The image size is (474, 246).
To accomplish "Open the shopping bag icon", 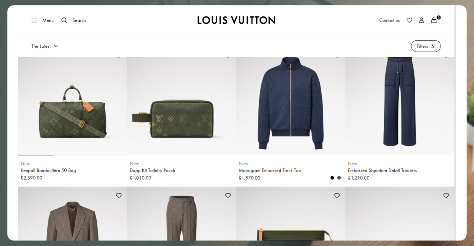I will [434, 20].
